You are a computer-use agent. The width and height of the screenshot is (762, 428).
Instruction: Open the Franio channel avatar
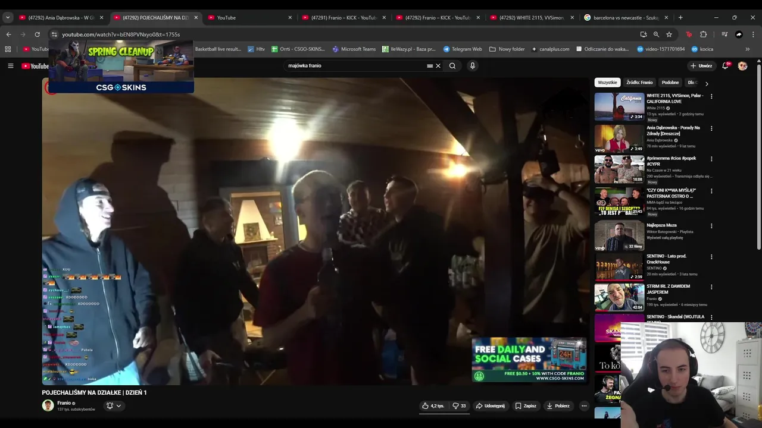tap(48, 406)
